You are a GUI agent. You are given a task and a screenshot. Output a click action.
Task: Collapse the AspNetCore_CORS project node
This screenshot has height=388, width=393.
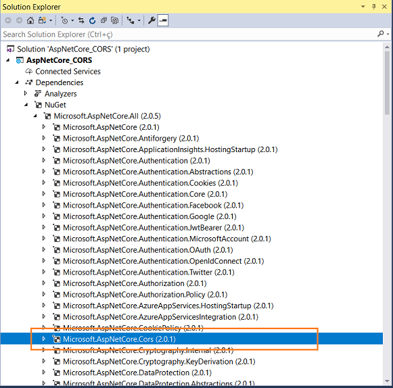(x=8, y=60)
